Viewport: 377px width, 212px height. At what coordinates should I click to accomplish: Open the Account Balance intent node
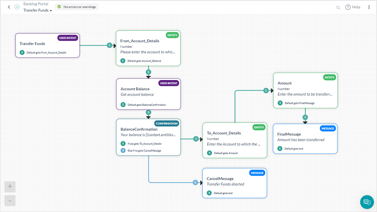149,94
